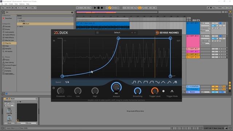This screenshot has width=233, height=131.
Task: Select Favorites in browser collections
Action: (x=8, y=18)
